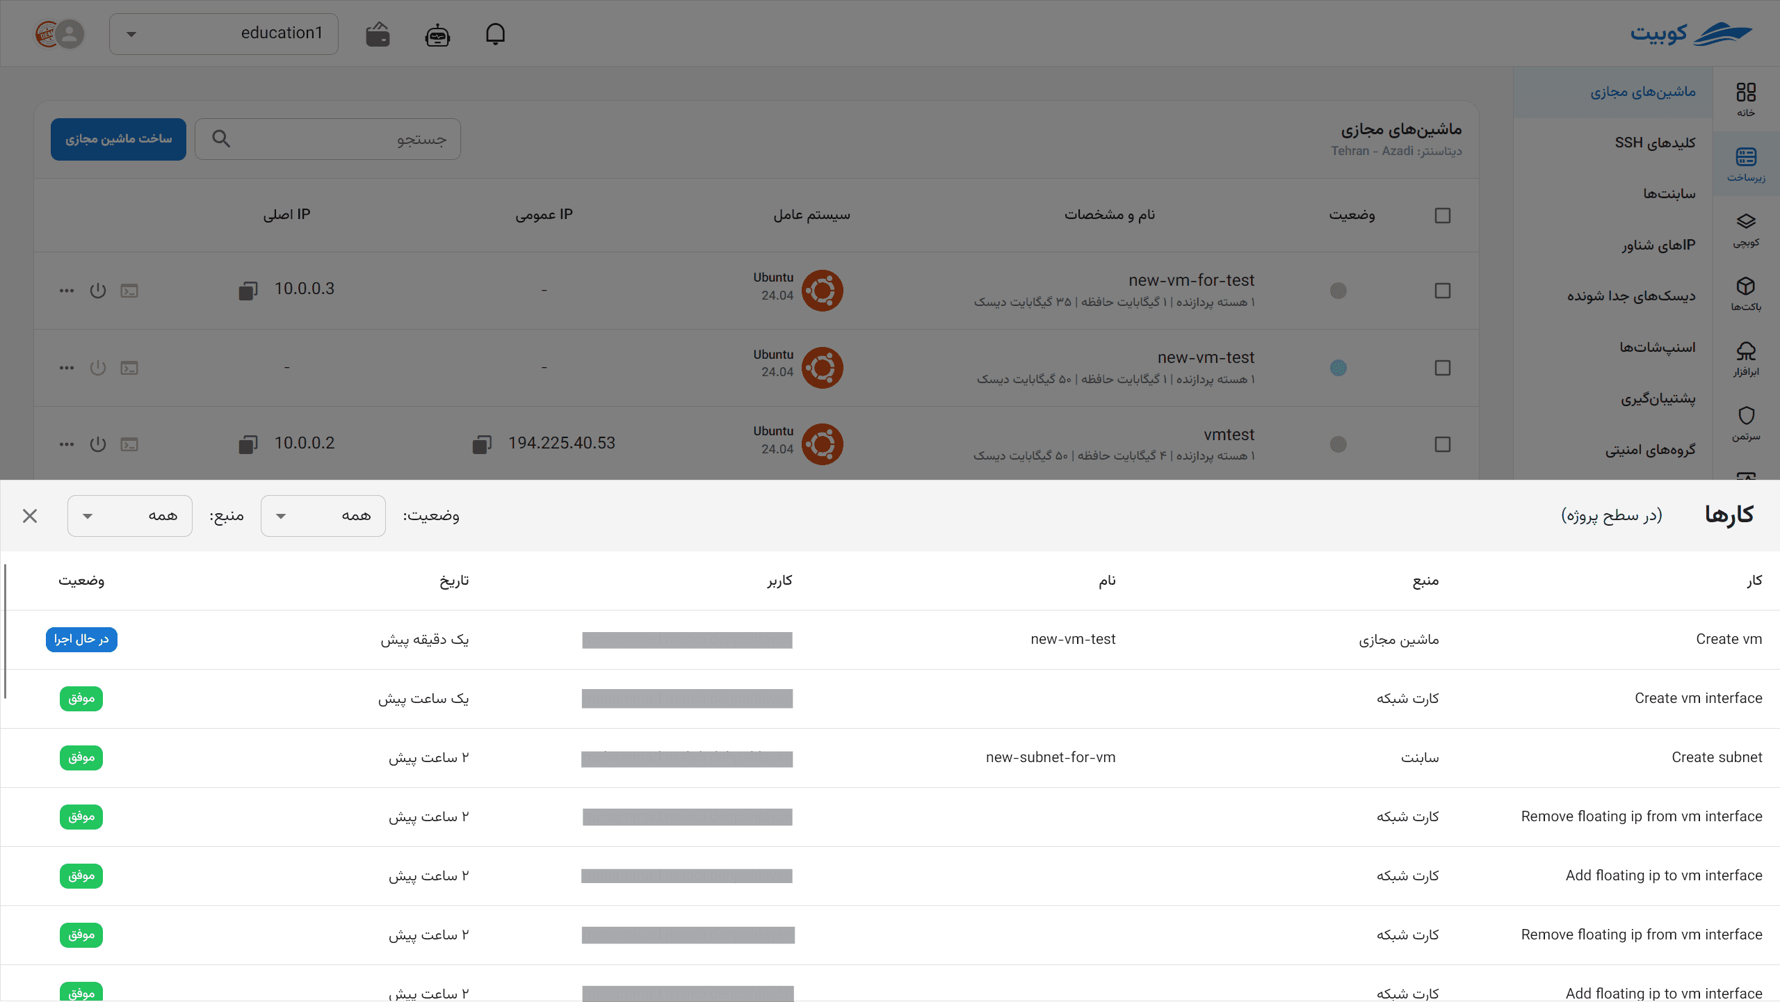The height and width of the screenshot is (1002, 1780).
Task: Open more options for vmtest
Action: pyautogui.click(x=67, y=444)
